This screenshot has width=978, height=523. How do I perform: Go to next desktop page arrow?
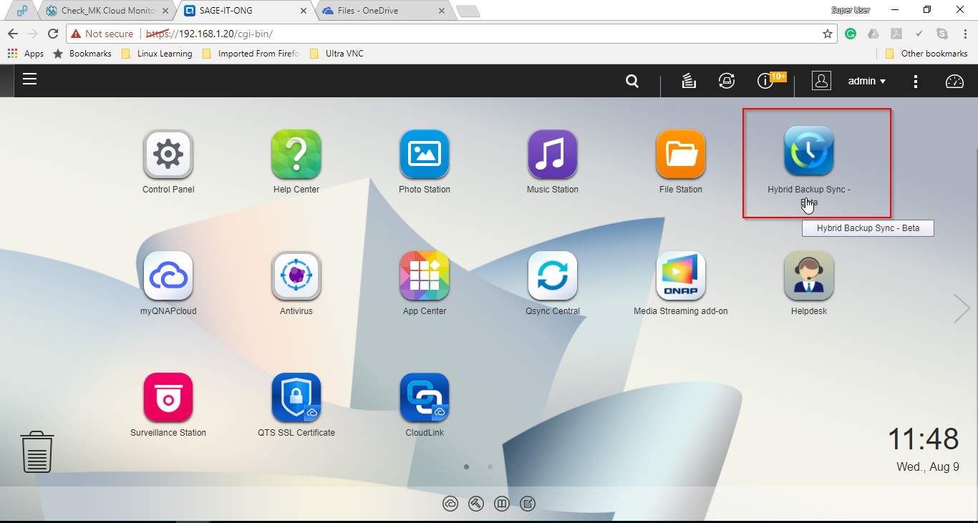click(961, 308)
